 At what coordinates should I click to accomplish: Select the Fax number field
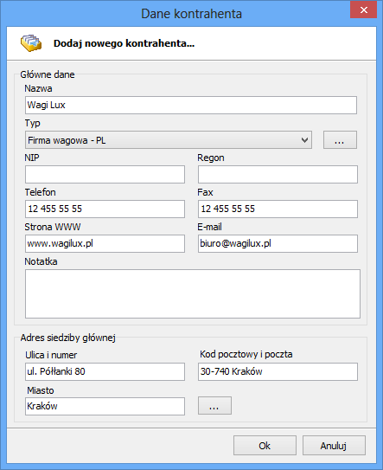coord(278,209)
